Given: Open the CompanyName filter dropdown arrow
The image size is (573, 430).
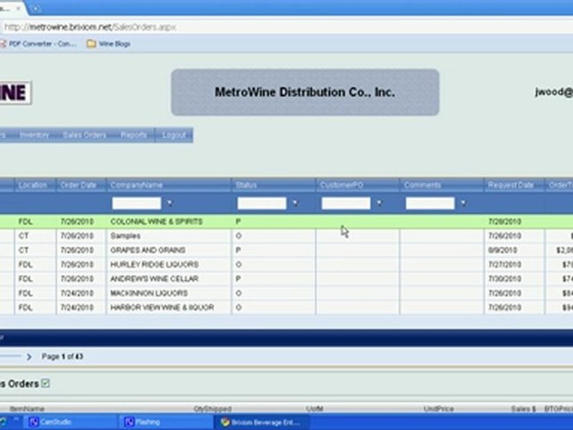Looking at the screenshot, I should (x=170, y=203).
